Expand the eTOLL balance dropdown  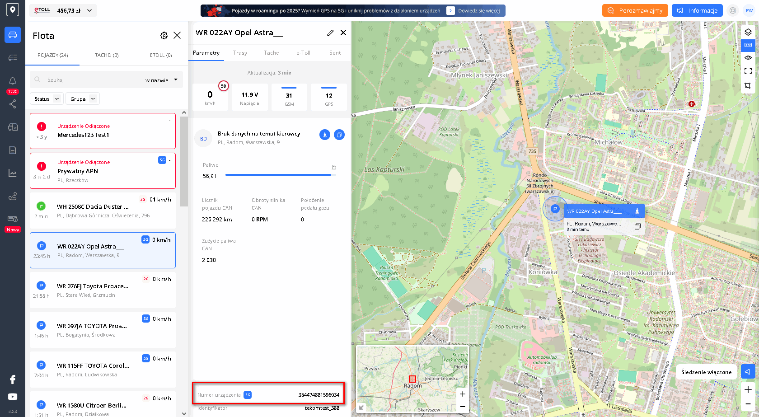coord(89,10)
